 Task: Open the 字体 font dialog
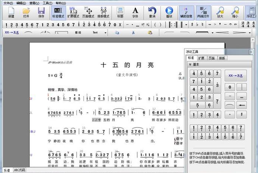coord(135,13)
